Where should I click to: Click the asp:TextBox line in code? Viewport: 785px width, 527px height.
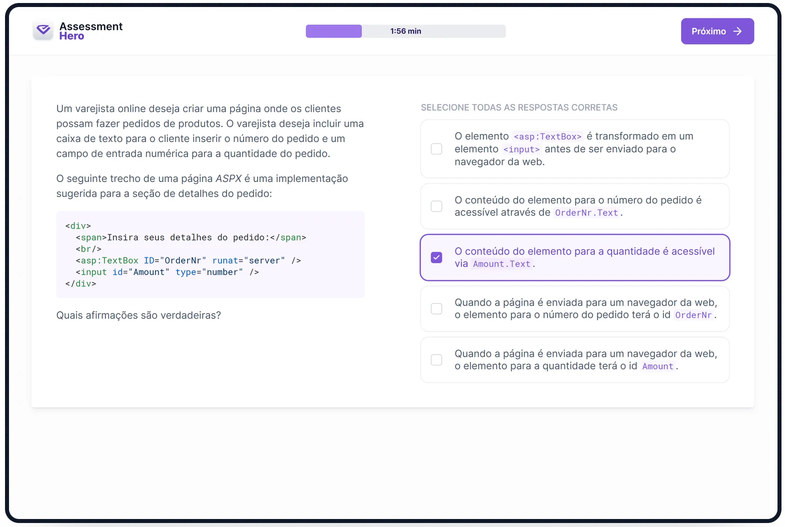coord(188,260)
